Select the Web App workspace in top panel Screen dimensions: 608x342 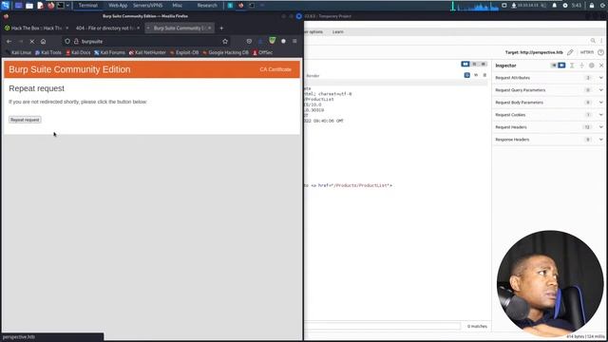point(118,6)
